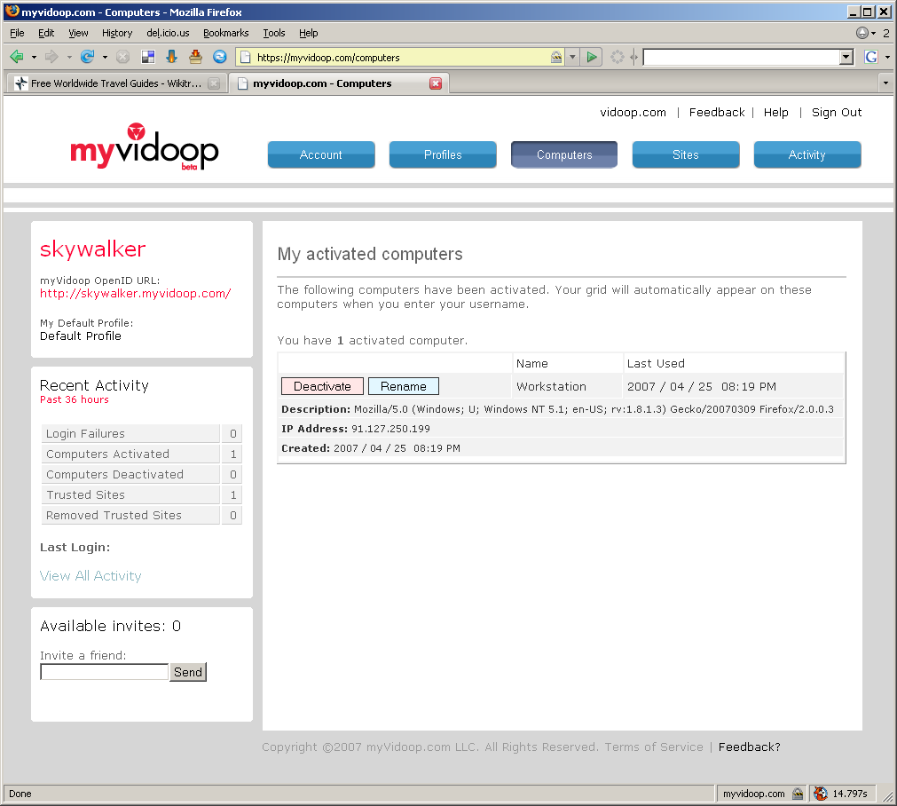The image size is (897, 806).
Task: Click the address bar URL field
Action: click(x=402, y=57)
